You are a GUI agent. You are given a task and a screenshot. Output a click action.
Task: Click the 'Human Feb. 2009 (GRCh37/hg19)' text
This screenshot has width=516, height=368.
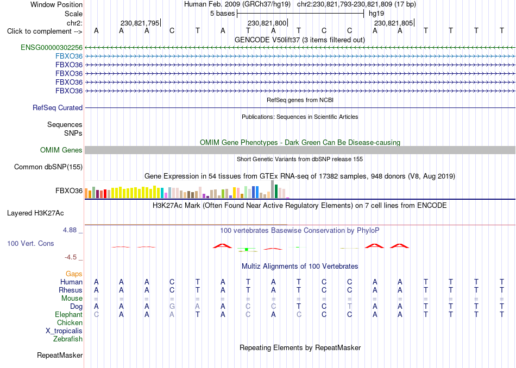pos(237,4)
